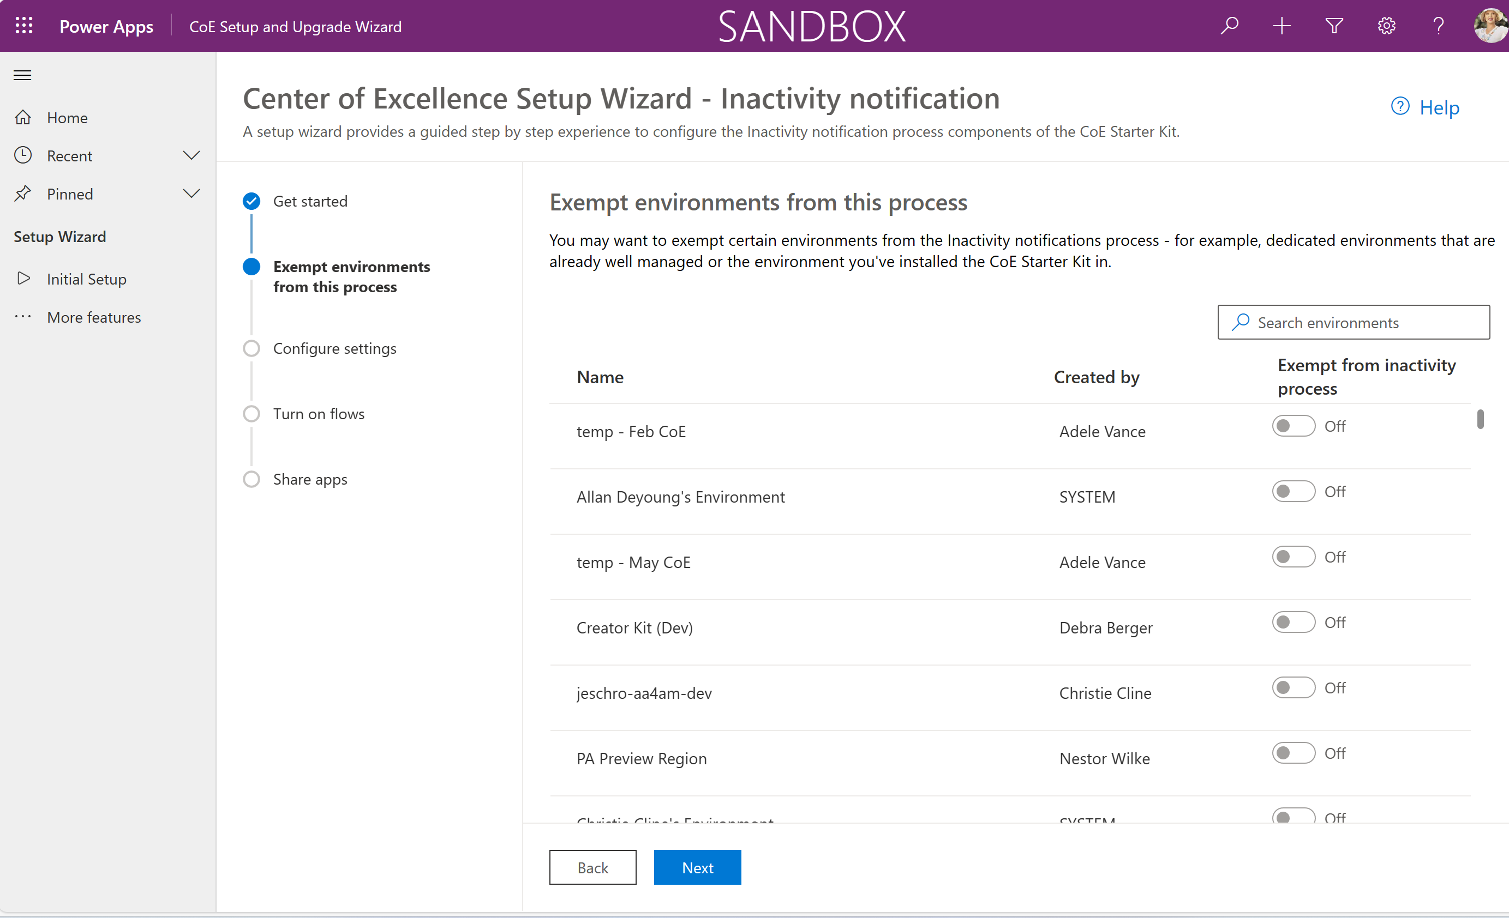Expand More features in sidebar
This screenshot has width=1509, height=918.
click(93, 317)
